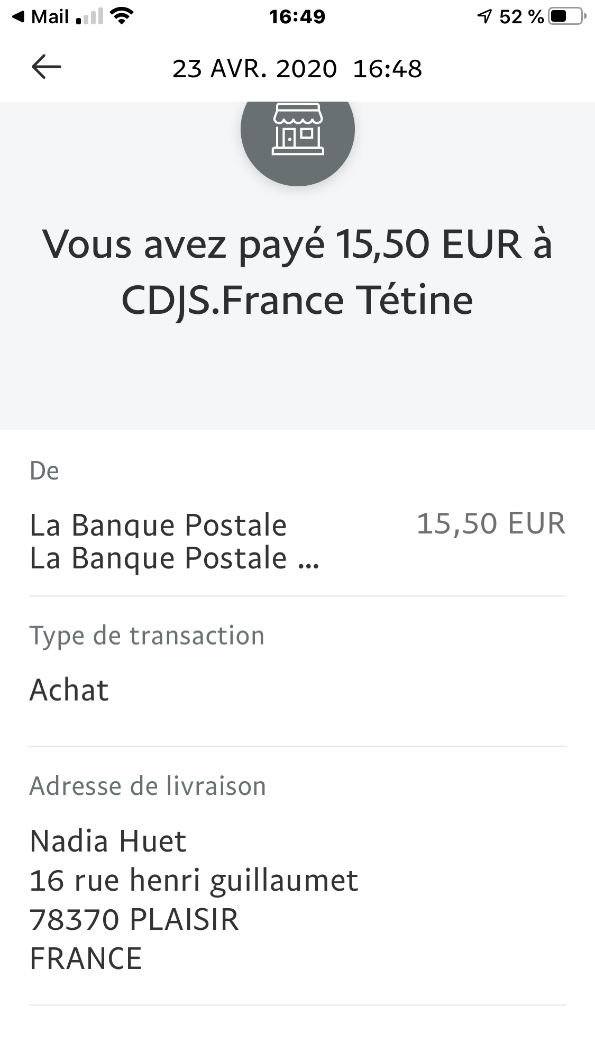595x1059 pixels.
Task: Tap the cellular signal bars
Action: click(89, 17)
